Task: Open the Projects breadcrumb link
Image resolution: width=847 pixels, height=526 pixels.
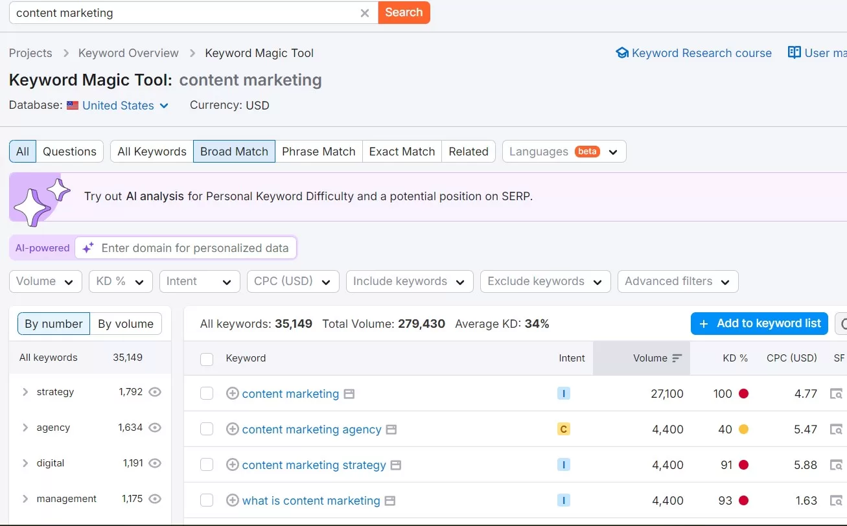Action: point(30,53)
